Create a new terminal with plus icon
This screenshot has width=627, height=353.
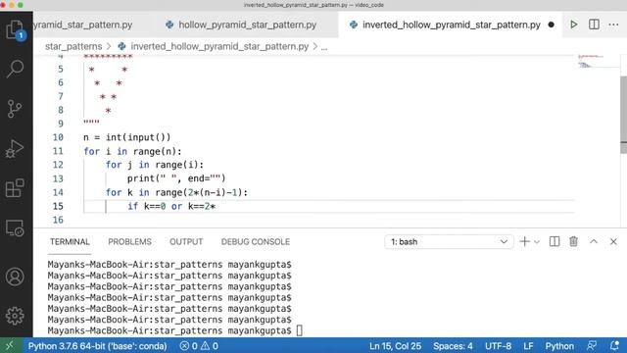(525, 241)
